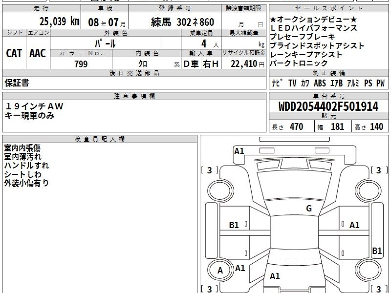Click the note 19インチAW
This screenshot has height=293, width=391.
point(35,106)
